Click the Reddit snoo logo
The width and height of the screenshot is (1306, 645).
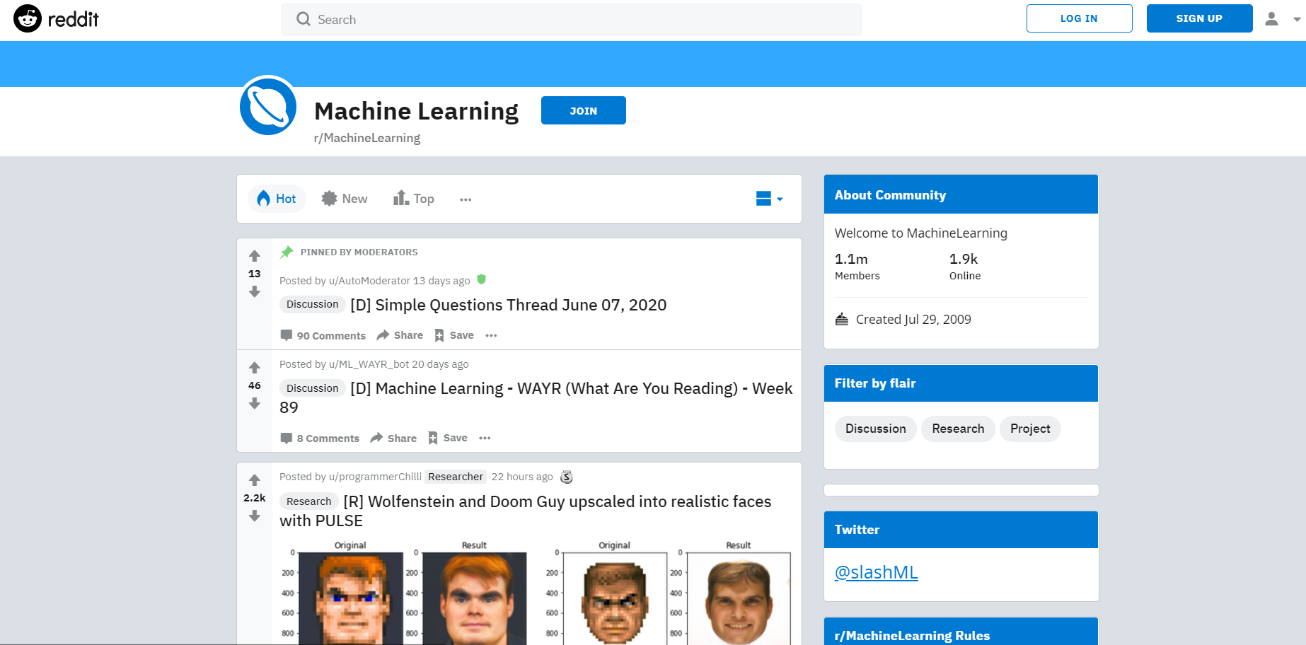coord(27,18)
